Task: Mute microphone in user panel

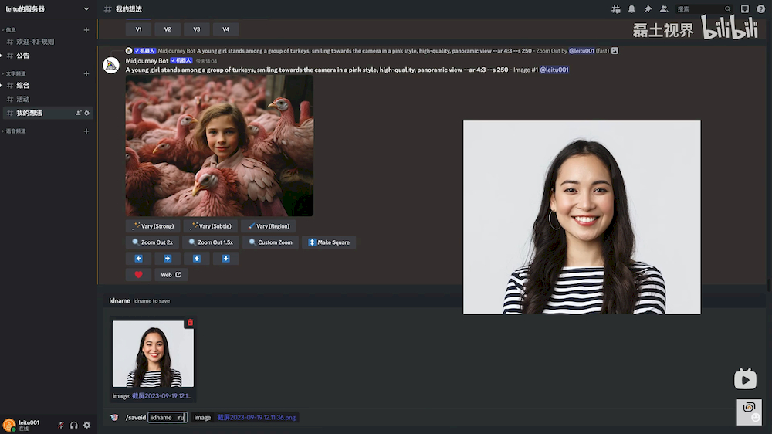Action: 60,426
